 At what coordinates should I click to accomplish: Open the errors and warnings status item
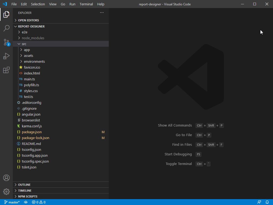coord(39,202)
